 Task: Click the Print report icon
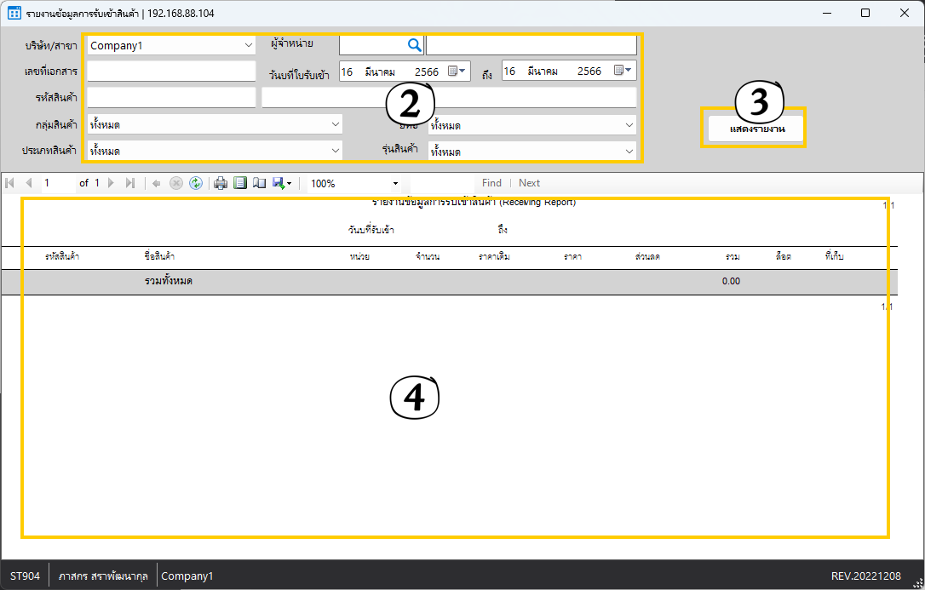pyautogui.click(x=221, y=183)
